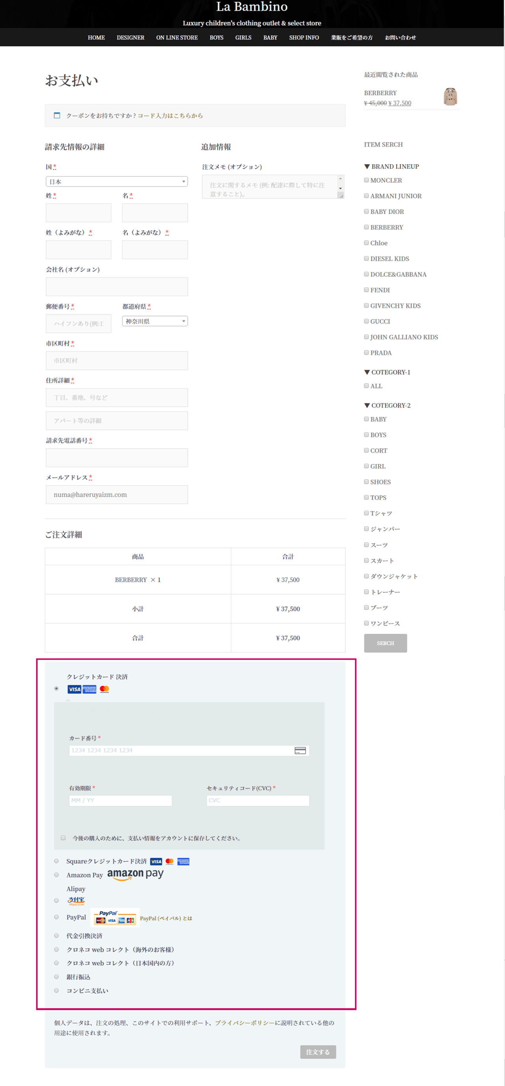Open the DESIGNER menu item

(130, 37)
